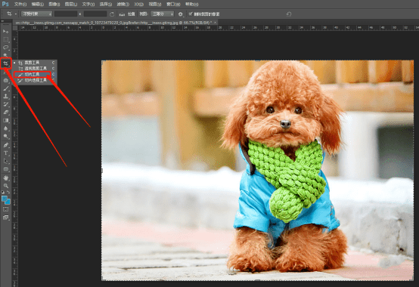Open the crop tool preset picker arrow
The height and width of the screenshot is (287, 419).
click(x=16, y=14)
